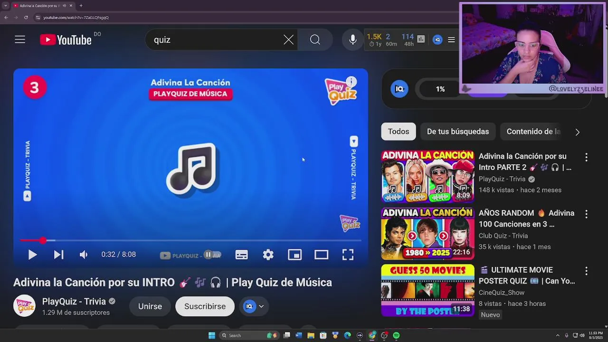Reload the page in the browser
This screenshot has height=342, width=608.
26,18
